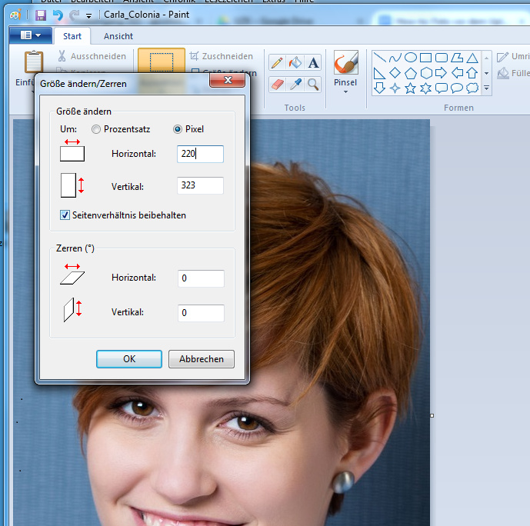Select the Left arrow shape
The width and height of the screenshot is (530, 526).
coord(457,73)
